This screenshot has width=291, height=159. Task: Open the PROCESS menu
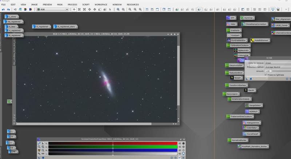click(x=72, y=4)
